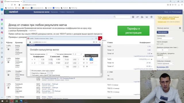Open WhatsApp in the Opera sidebar
Screen dimensions: 184x103
[x=2, y=24]
